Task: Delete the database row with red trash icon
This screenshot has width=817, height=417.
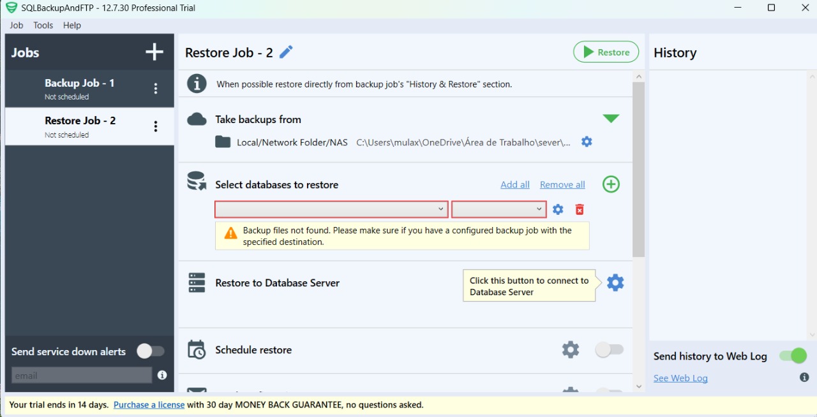Action: click(x=580, y=209)
